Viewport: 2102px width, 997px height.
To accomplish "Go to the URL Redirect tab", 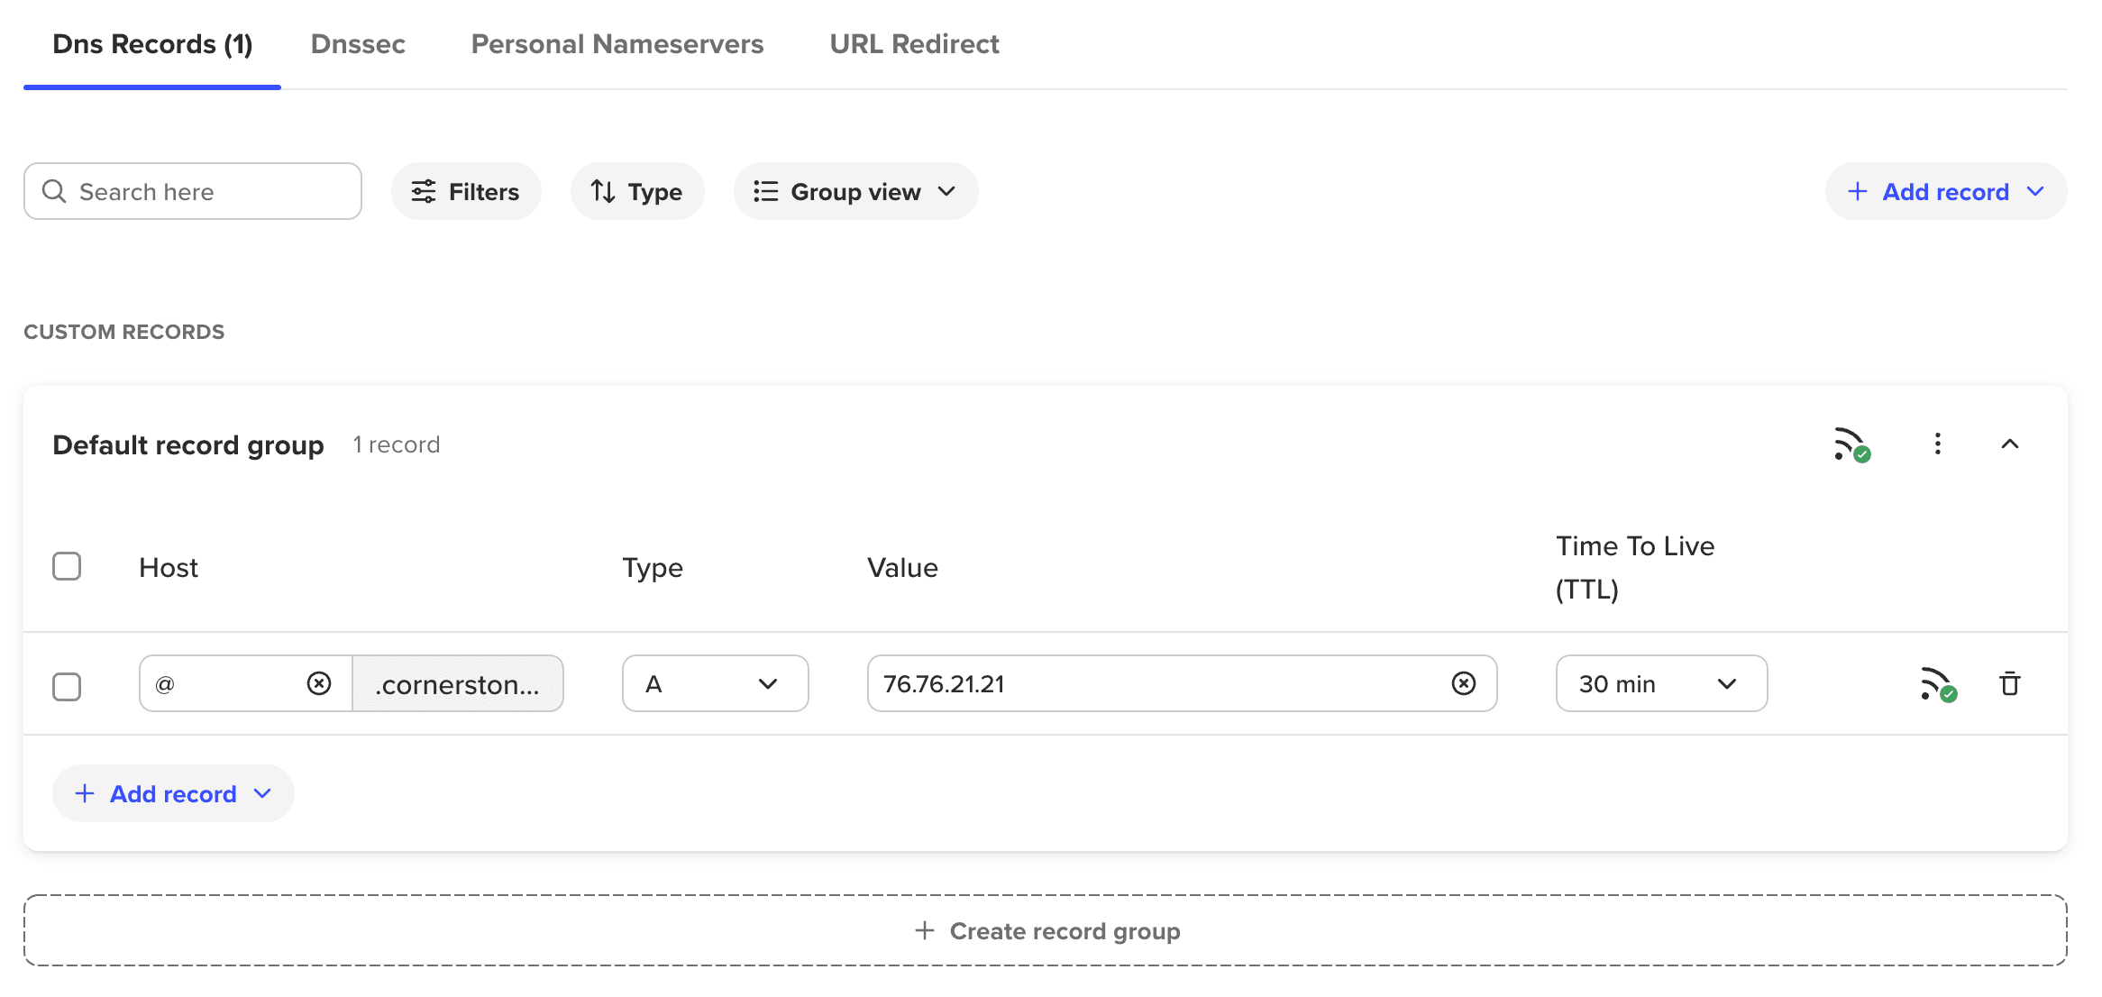I will pyautogui.click(x=914, y=43).
